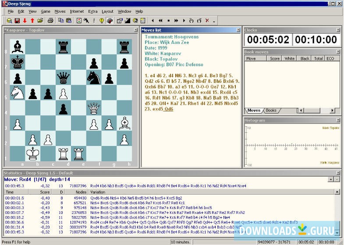Open the Game menu
The height and width of the screenshot is (245, 344).
(x=46, y=11)
